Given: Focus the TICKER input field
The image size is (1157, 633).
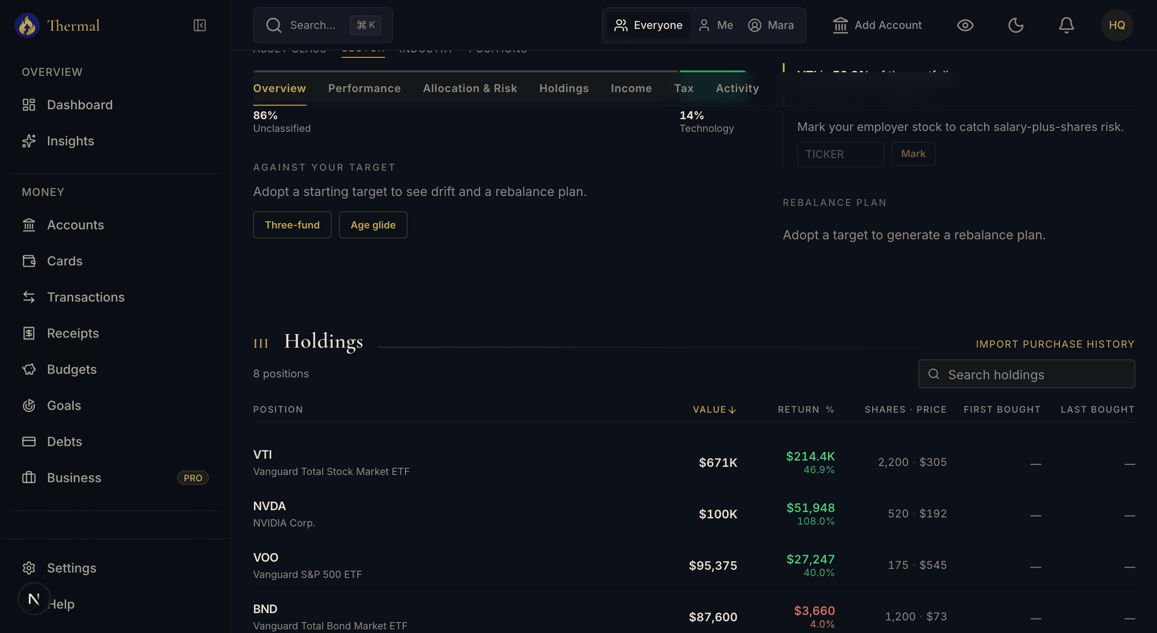Looking at the screenshot, I should pyautogui.click(x=841, y=154).
